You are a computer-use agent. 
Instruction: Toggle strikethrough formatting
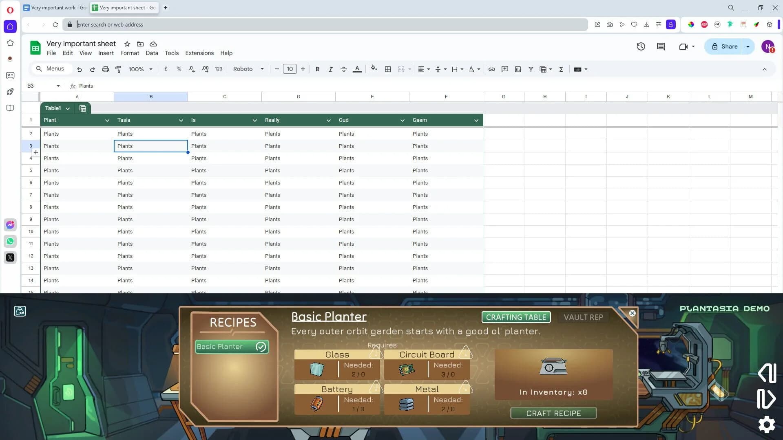(x=343, y=69)
